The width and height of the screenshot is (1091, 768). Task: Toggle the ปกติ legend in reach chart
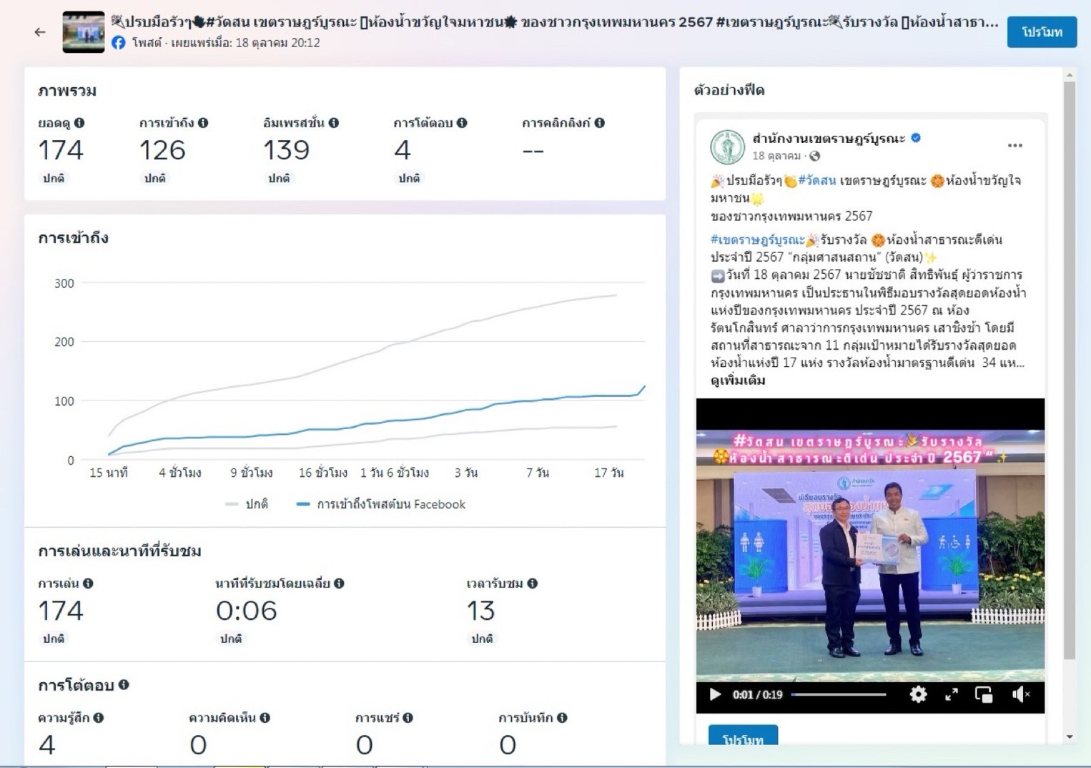pyautogui.click(x=247, y=504)
